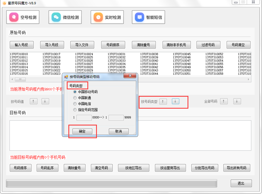Open the 空号检测 detection tool
The image size is (263, 195).
[23, 17]
